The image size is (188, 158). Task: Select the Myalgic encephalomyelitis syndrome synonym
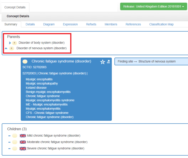(50, 100)
